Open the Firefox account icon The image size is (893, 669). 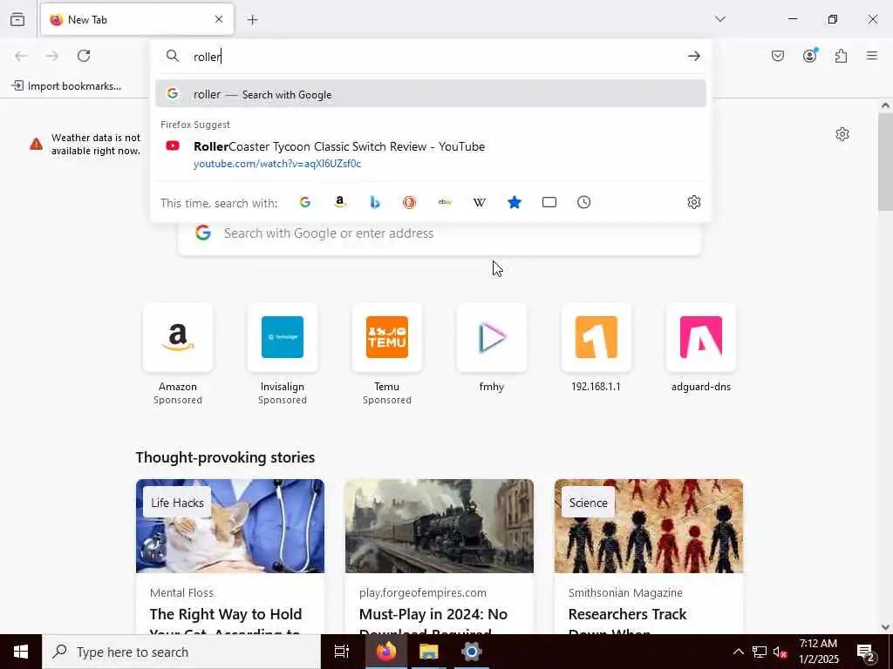coord(809,56)
